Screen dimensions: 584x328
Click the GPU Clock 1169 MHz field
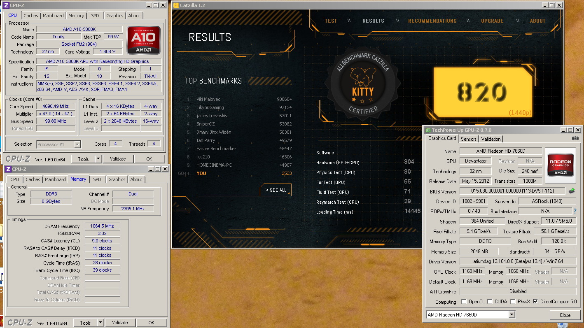click(x=472, y=272)
